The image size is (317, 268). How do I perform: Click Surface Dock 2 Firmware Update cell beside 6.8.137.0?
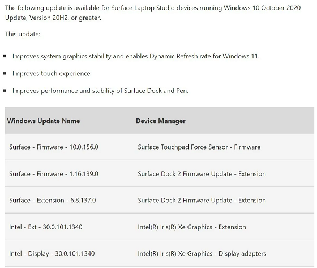(x=202, y=201)
